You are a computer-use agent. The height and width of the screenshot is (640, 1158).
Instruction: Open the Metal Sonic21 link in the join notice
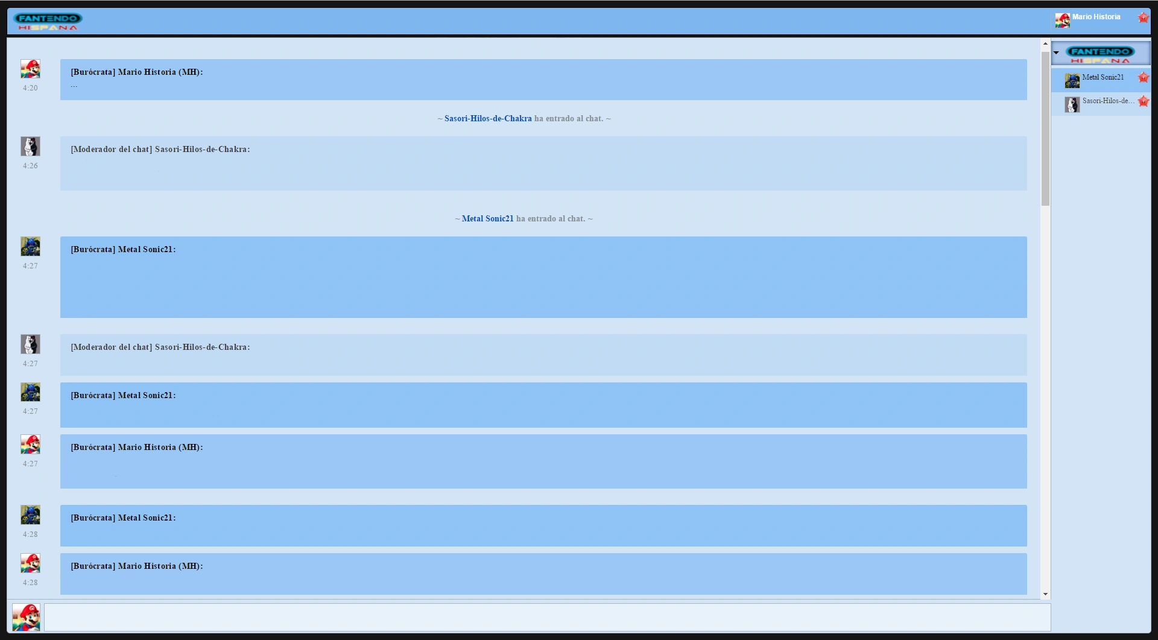(487, 219)
